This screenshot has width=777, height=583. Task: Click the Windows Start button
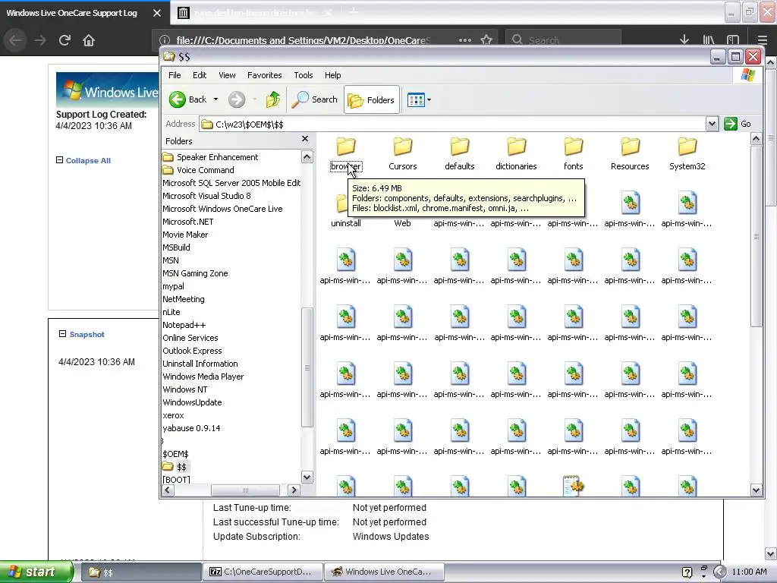(36, 572)
